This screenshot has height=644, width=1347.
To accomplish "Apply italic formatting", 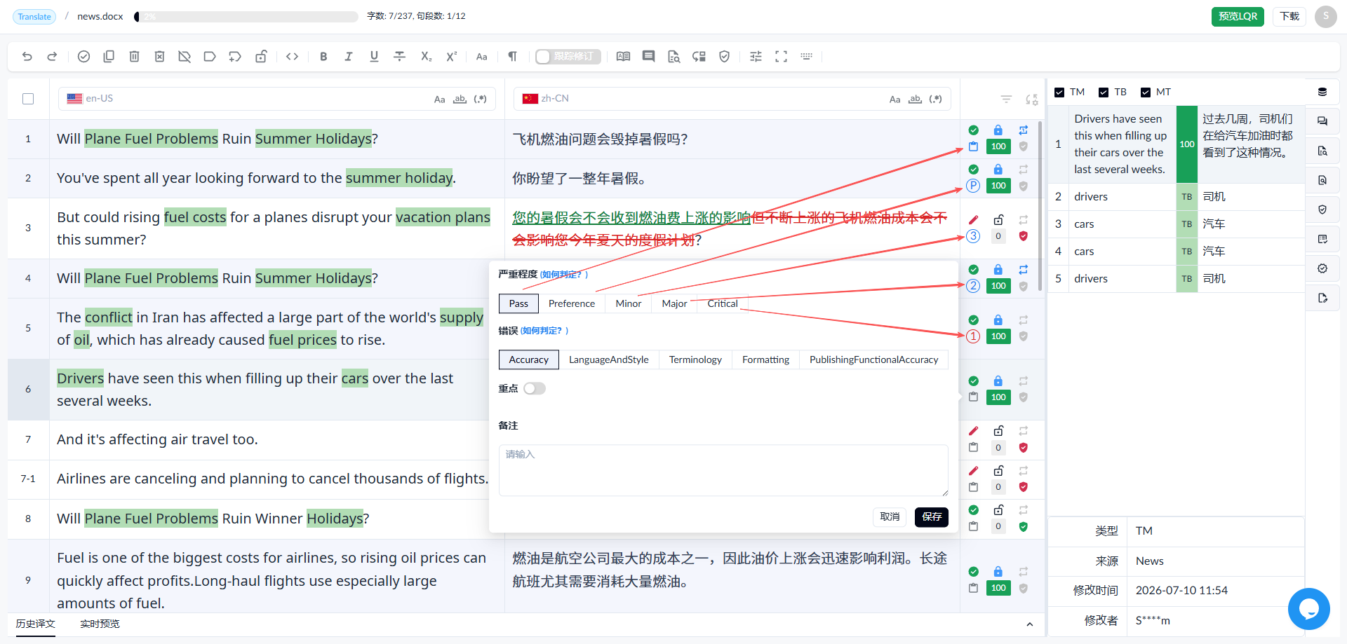I will [349, 57].
